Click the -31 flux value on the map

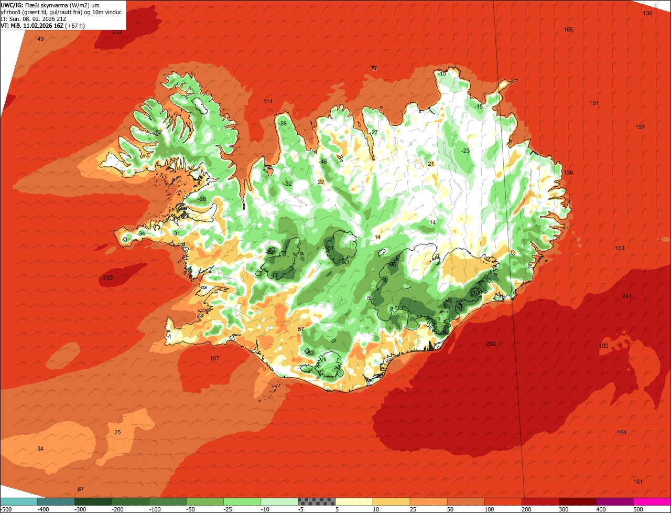coord(176,233)
